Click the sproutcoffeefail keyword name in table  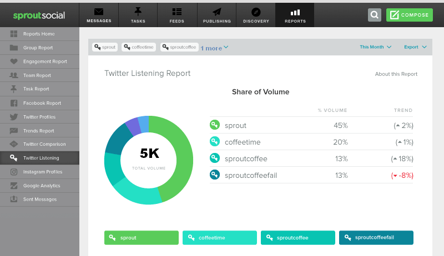pos(251,176)
